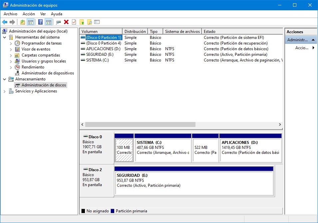This screenshot has width=318, height=223.
Task: Click the horizontal scrollbar thumb of volume list
Action: 140,124
